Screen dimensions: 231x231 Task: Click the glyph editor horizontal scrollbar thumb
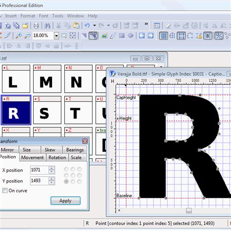(x=189, y=211)
